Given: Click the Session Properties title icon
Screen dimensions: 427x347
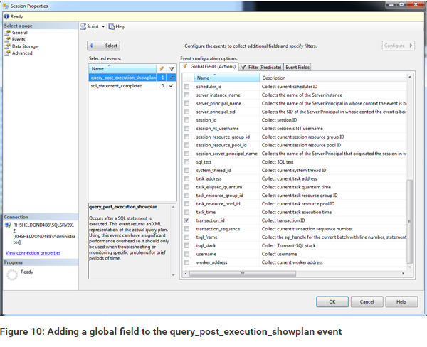Looking at the screenshot, I should 6,6.
